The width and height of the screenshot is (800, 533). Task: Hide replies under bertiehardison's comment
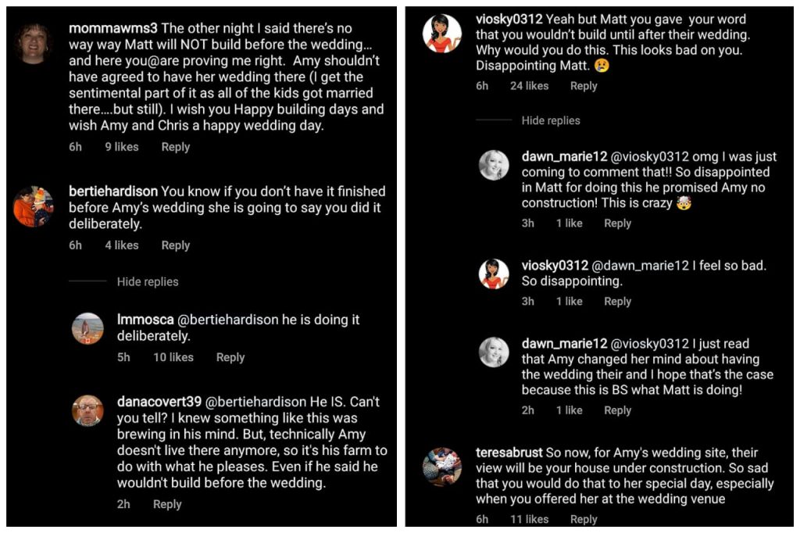[148, 281]
